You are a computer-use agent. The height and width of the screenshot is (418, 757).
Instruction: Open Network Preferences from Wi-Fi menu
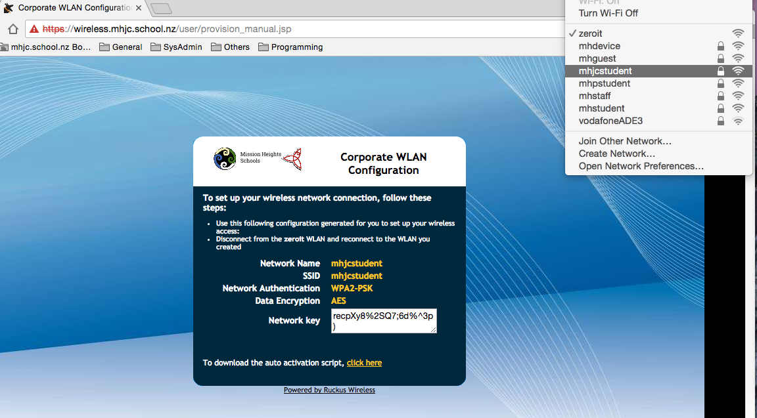(641, 166)
